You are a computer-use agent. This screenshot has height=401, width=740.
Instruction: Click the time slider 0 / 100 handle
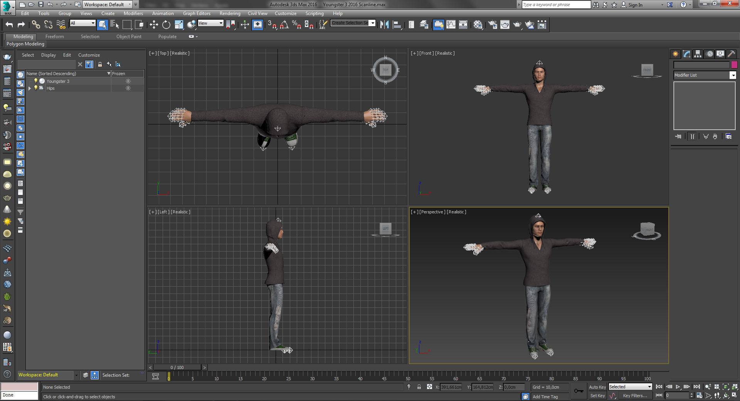(177, 367)
